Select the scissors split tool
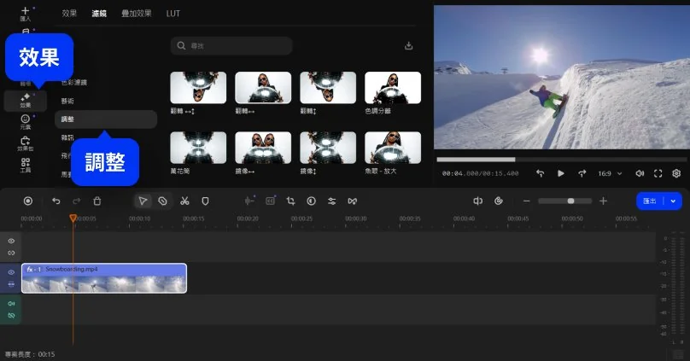 [184, 201]
